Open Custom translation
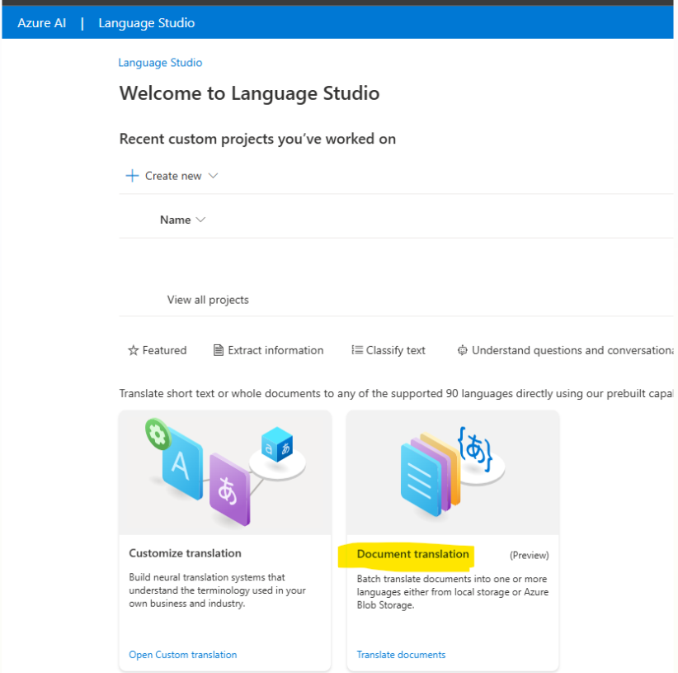Viewport: 678px width, 673px height. 182,654
